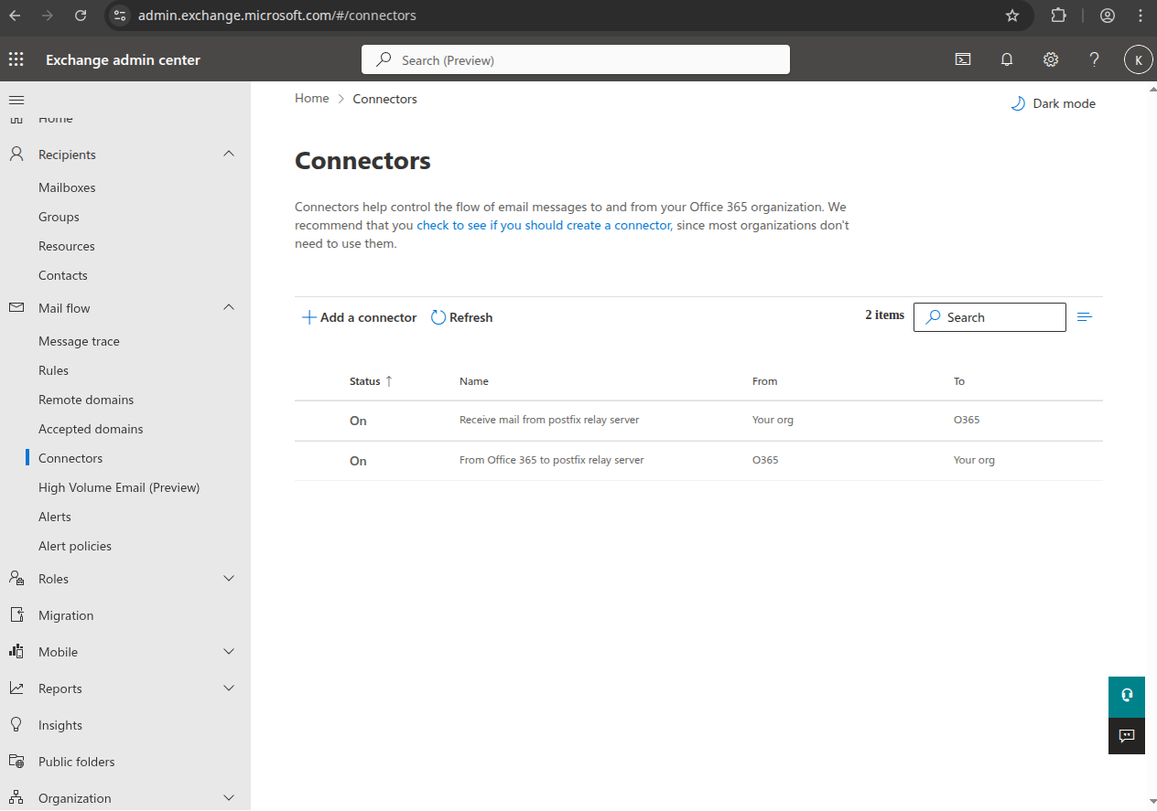The height and width of the screenshot is (811, 1157).
Task: Expand the Organization section chevron
Action: click(x=229, y=798)
